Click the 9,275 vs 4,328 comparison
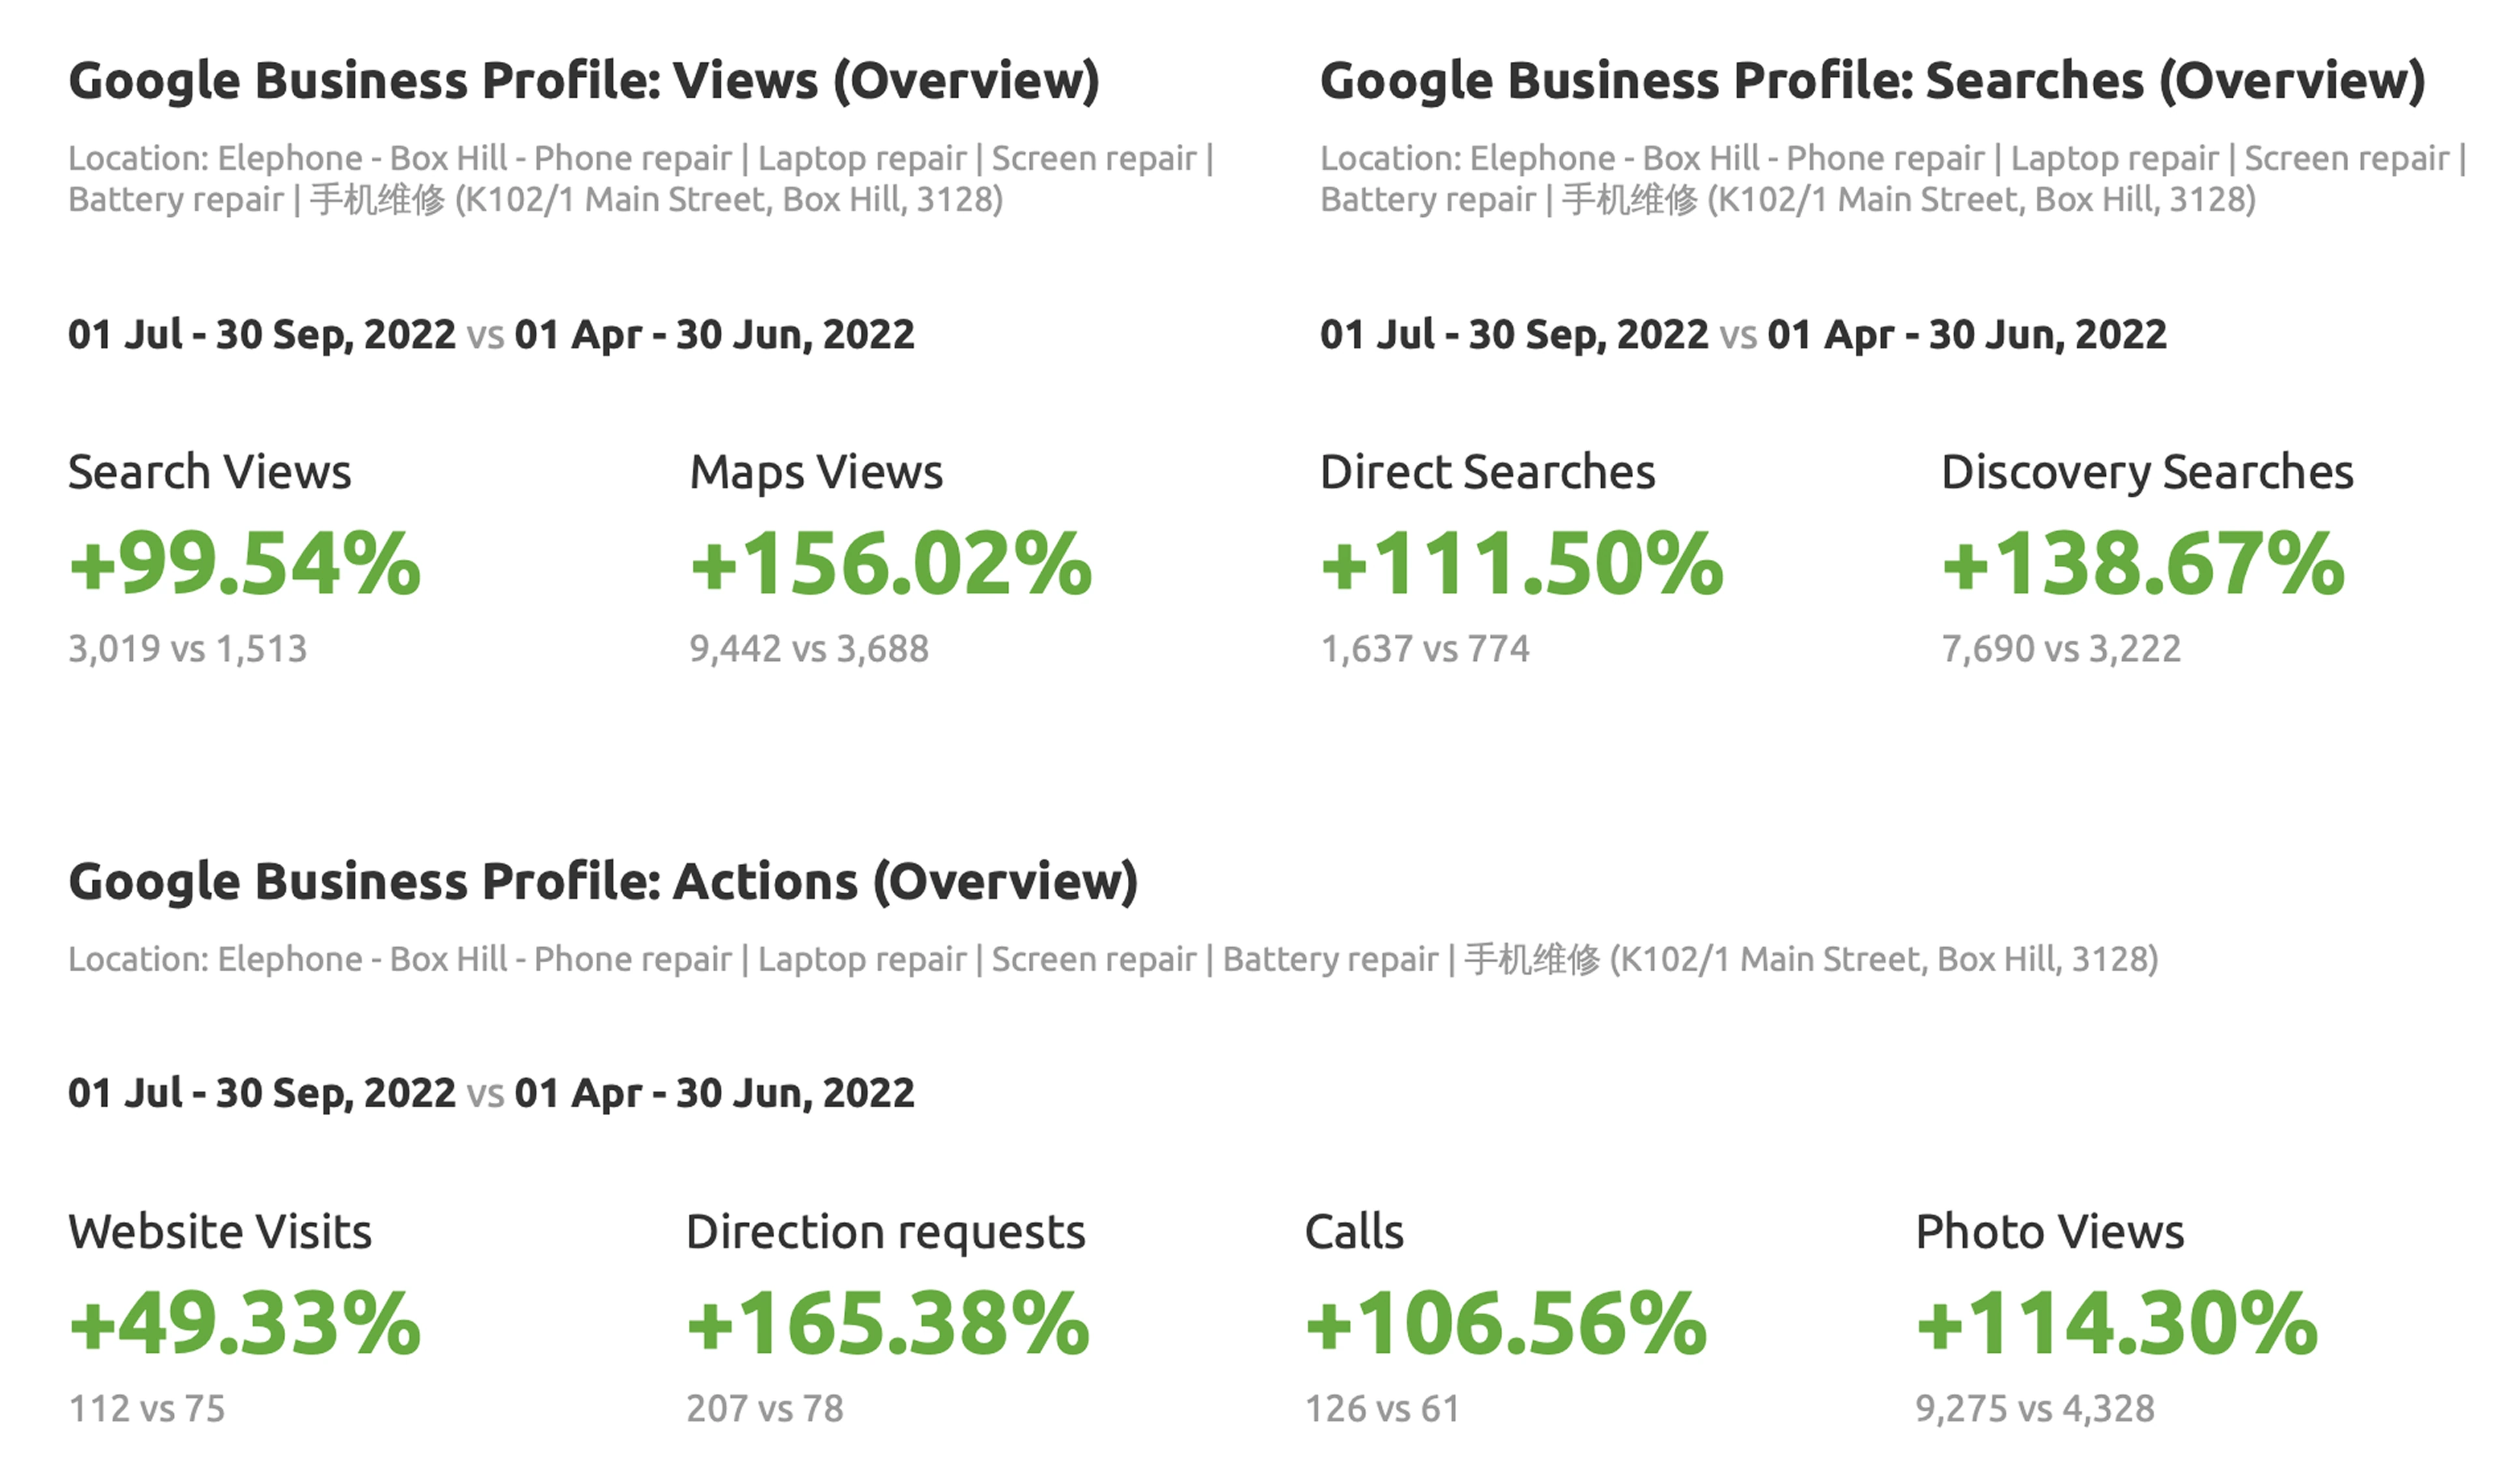The width and height of the screenshot is (2520, 1483). click(2035, 1409)
